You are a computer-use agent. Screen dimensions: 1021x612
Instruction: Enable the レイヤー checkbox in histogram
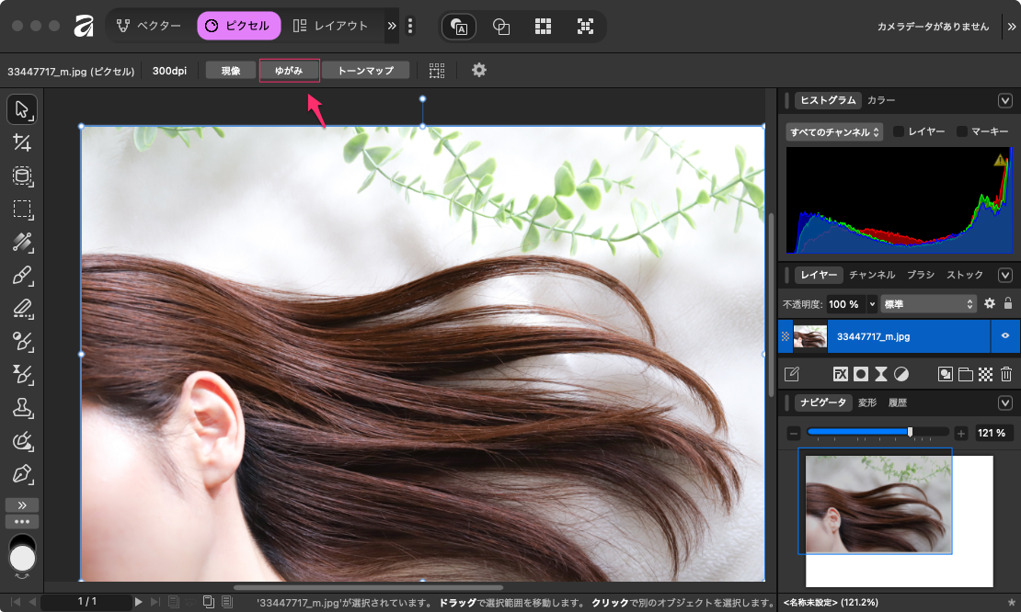pos(900,131)
